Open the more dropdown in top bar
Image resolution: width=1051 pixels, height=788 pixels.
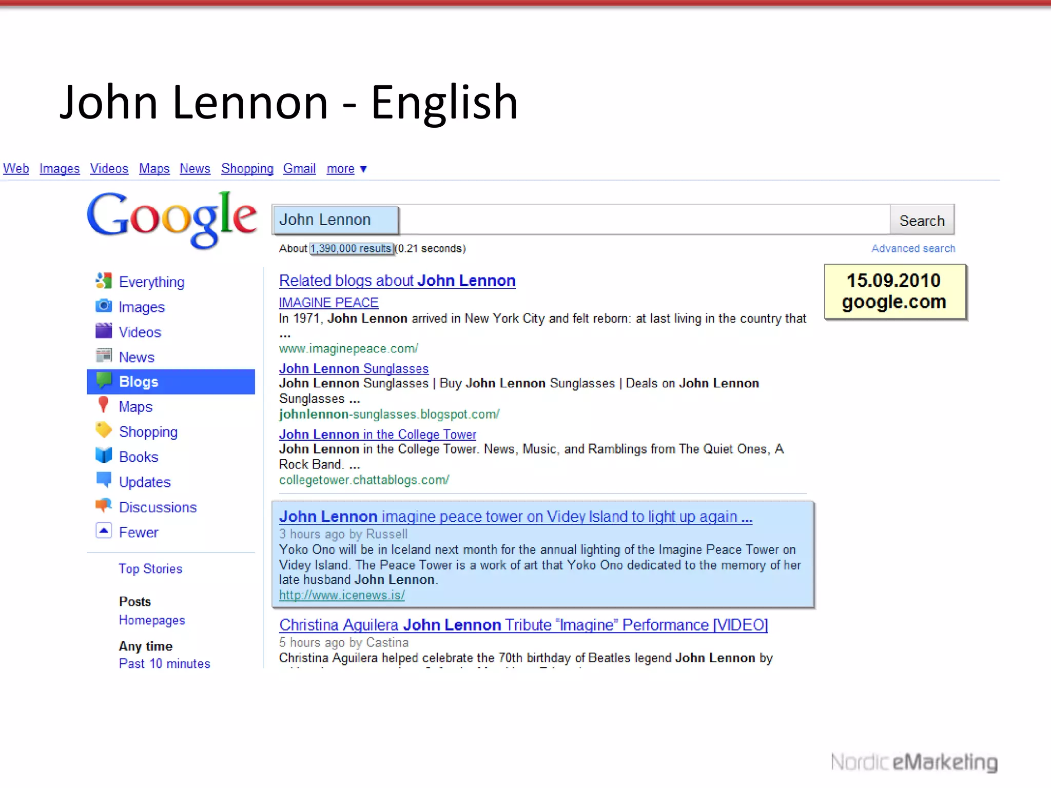point(346,169)
